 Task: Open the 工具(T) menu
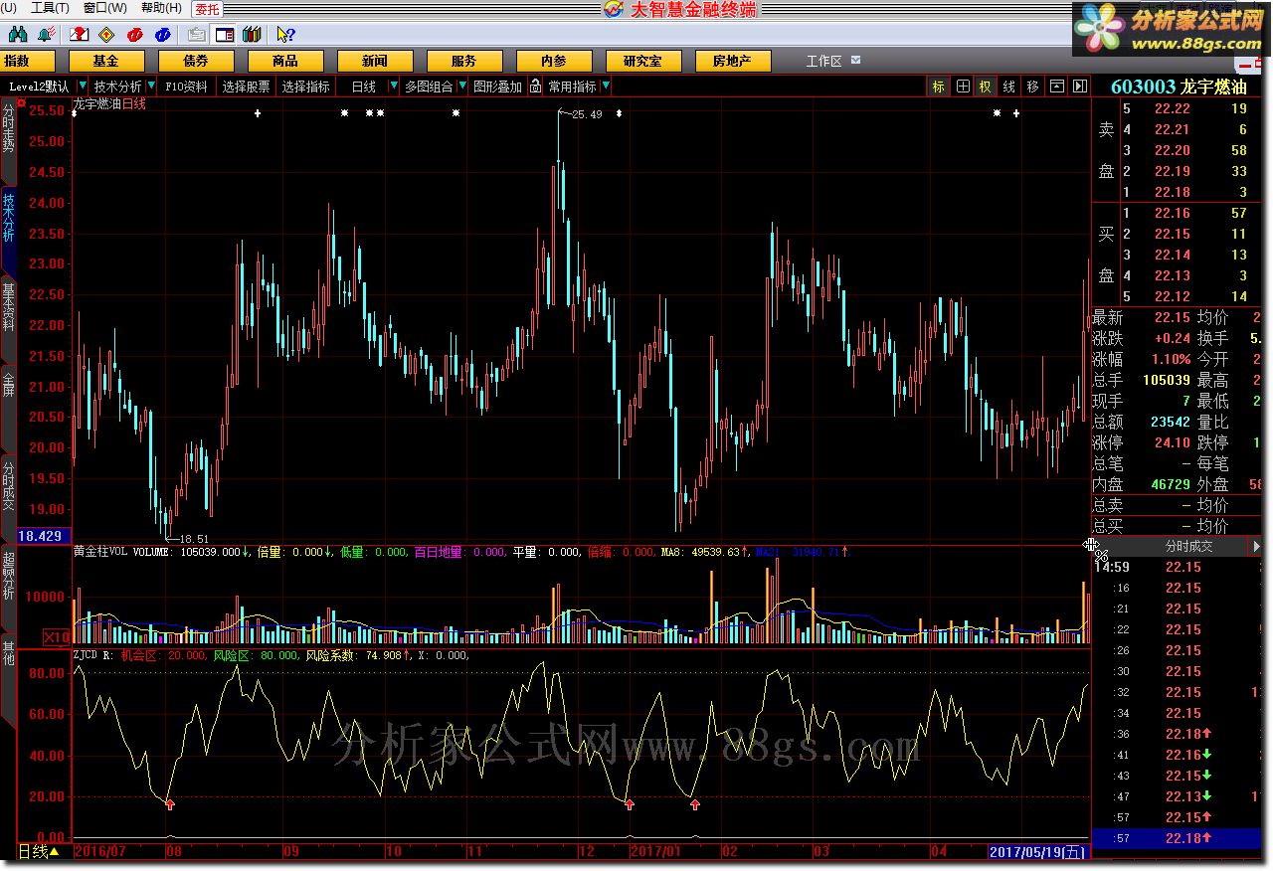pyautogui.click(x=50, y=8)
